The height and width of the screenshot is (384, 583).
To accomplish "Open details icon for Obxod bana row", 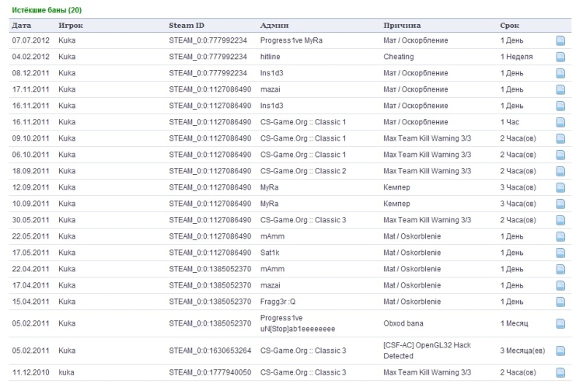I will tap(560, 324).
